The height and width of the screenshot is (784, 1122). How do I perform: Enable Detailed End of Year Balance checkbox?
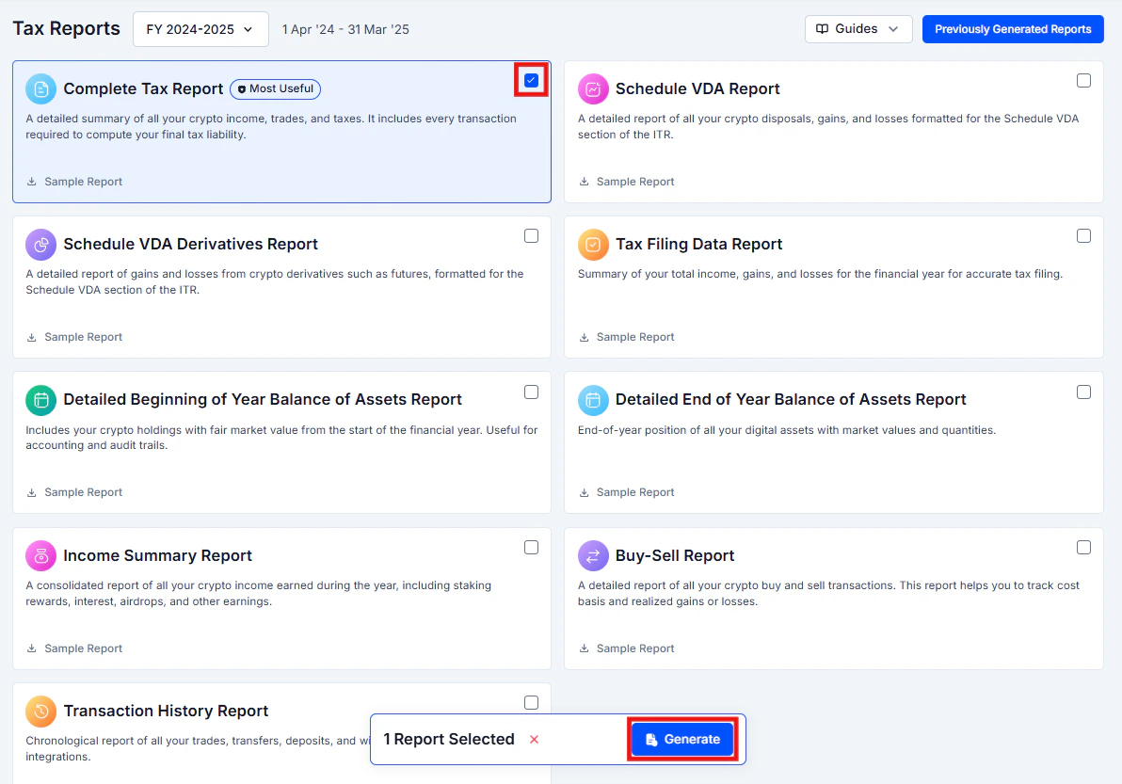point(1084,392)
